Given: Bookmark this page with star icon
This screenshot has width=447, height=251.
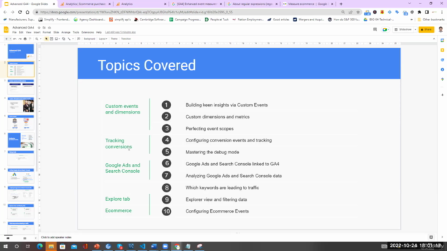Looking at the screenshot, I should coord(358,13).
